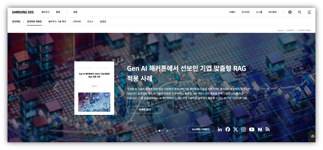Screen dimensions: 323x150
Task: Open the LinkedIn social icon
Action: (x=220, y=129)
